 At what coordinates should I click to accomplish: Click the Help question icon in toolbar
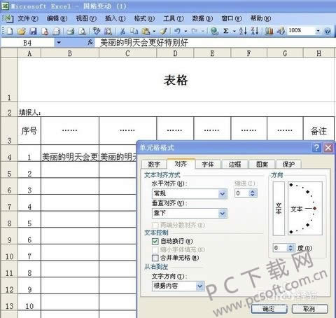328,31
